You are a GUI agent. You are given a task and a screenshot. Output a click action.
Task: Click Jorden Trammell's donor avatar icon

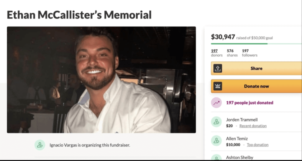216,122
